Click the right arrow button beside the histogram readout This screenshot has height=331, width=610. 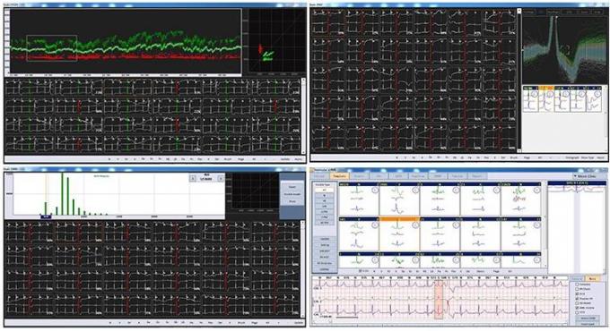221,178
